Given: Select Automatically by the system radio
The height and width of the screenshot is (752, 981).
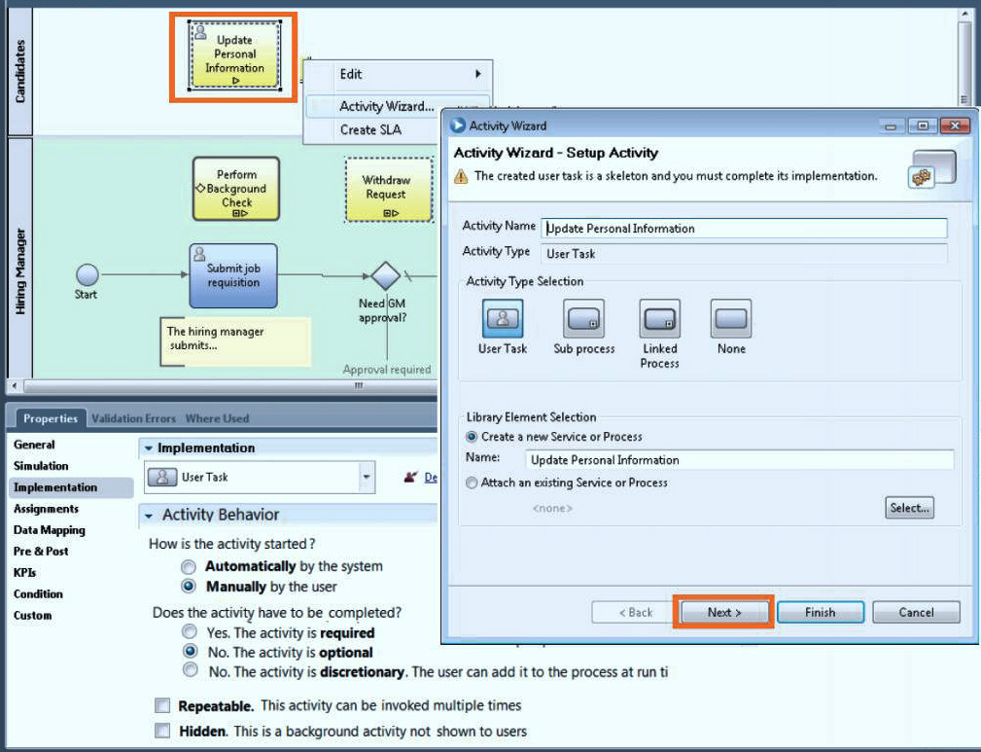Looking at the screenshot, I should [191, 566].
